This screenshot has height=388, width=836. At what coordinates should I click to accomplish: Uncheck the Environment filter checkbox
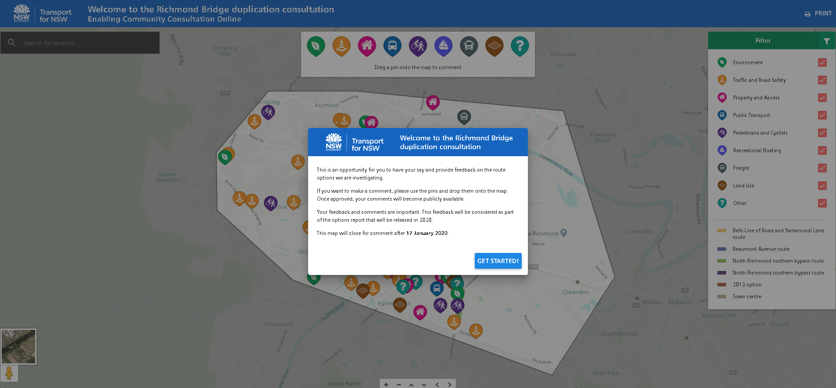(x=822, y=62)
